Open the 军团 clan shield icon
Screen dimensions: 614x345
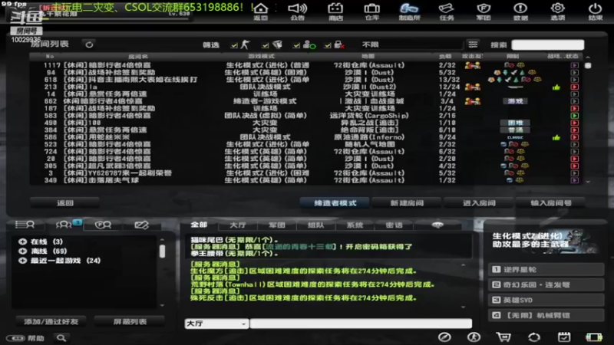tap(484, 11)
